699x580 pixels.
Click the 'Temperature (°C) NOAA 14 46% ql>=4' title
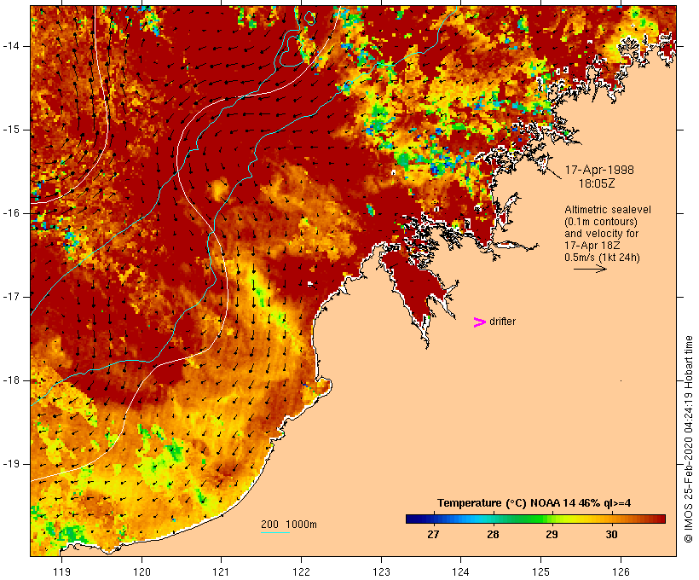(x=534, y=503)
